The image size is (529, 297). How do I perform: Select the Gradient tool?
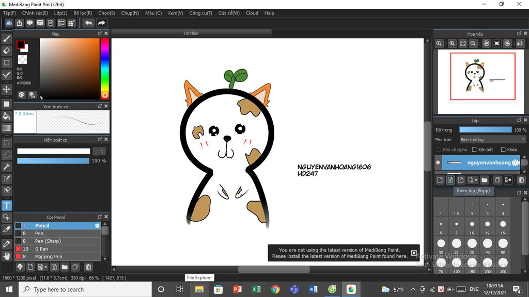(x=6, y=128)
